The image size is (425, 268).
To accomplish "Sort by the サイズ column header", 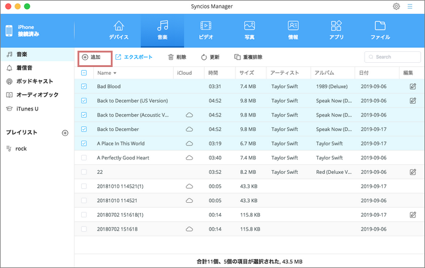I will (x=246, y=73).
